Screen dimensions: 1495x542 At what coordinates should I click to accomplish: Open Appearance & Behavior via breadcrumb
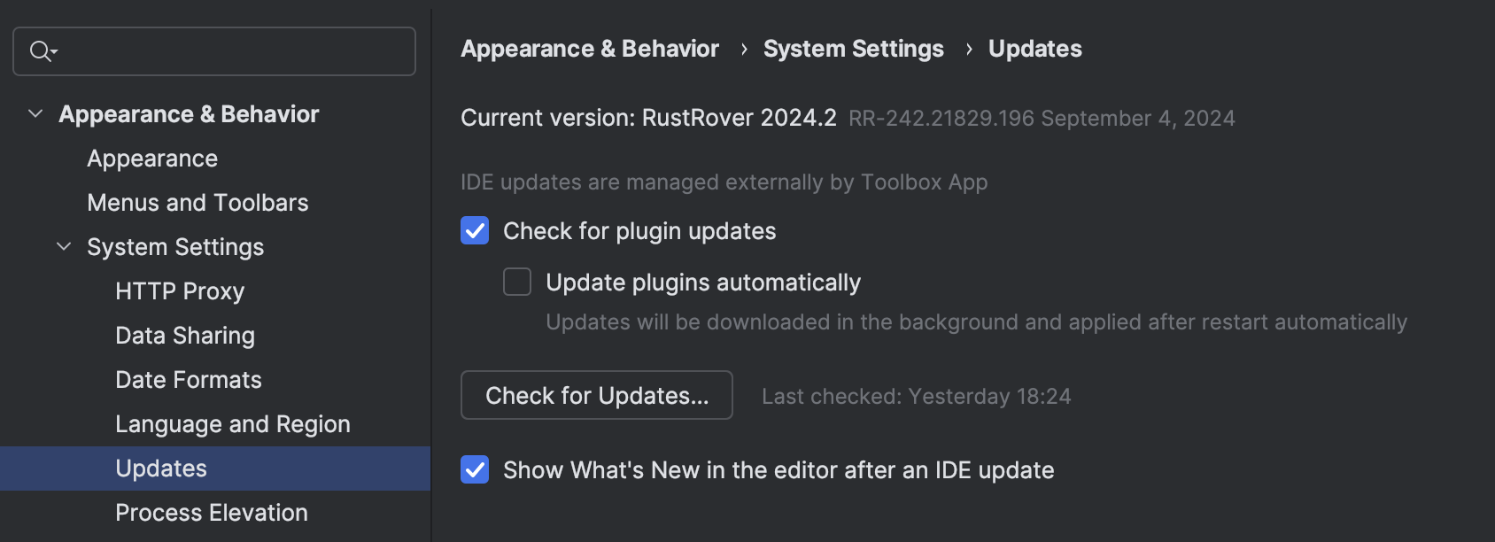[x=589, y=49]
